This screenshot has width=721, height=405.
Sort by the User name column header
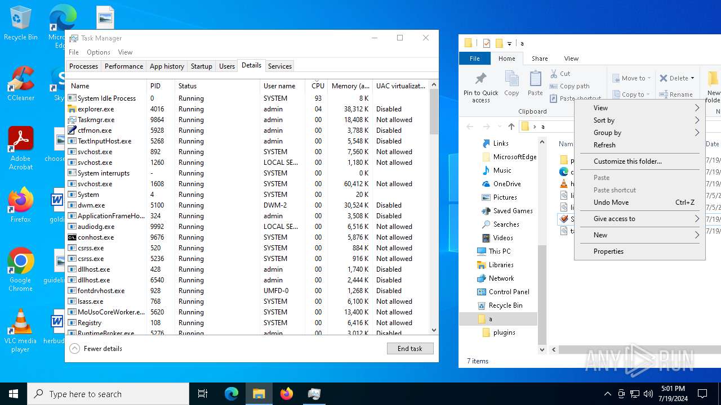pos(282,86)
